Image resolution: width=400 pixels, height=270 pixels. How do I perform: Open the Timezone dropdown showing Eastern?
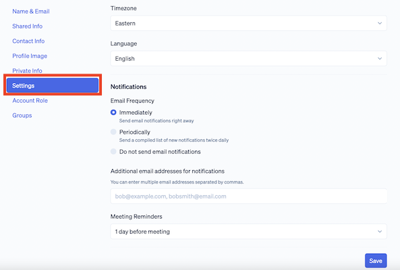click(x=248, y=23)
